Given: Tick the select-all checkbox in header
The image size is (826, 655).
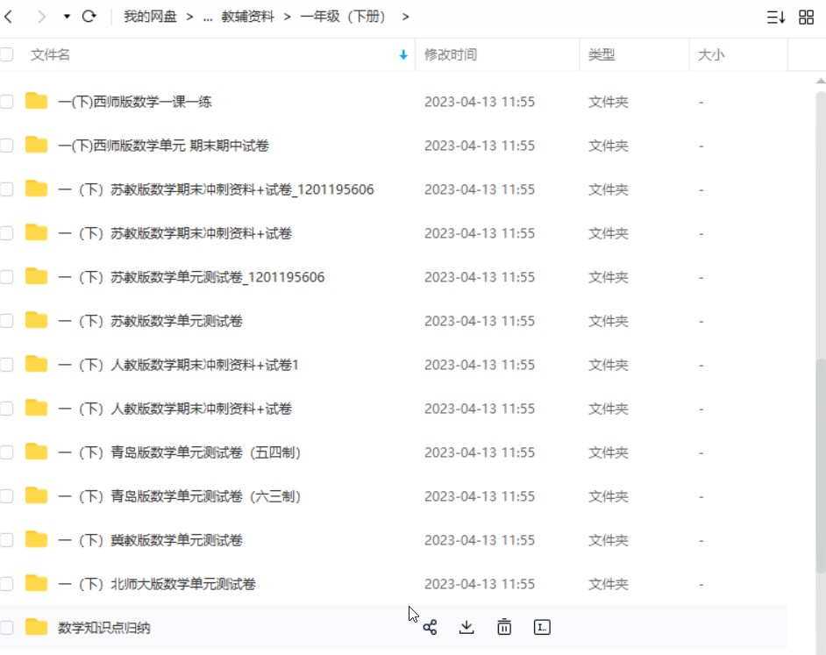Looking at the screenshot, I should point(7,54).
